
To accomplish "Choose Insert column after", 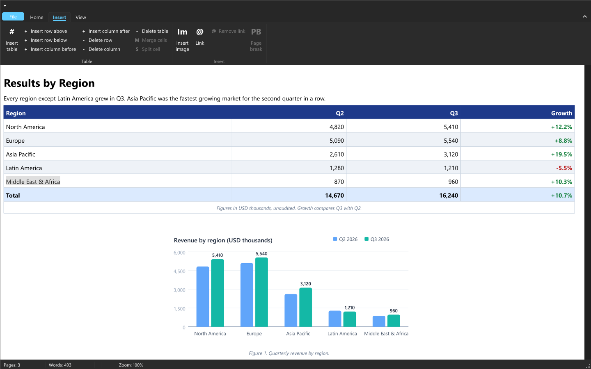I will [106, 31].
